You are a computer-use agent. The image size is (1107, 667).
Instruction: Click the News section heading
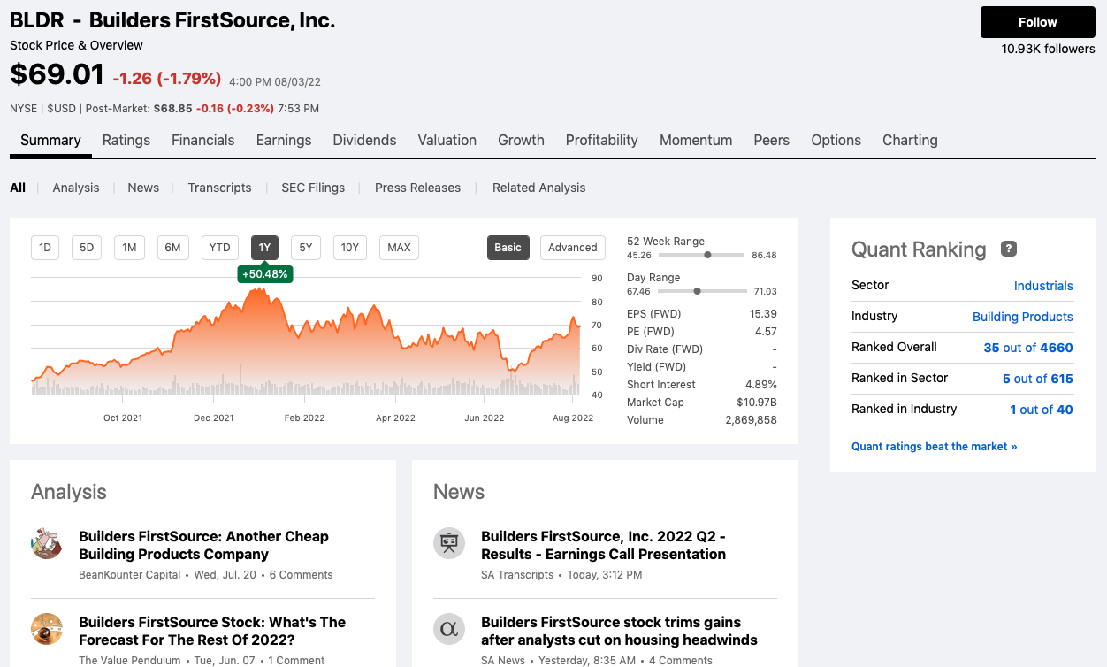pos(459,492)
